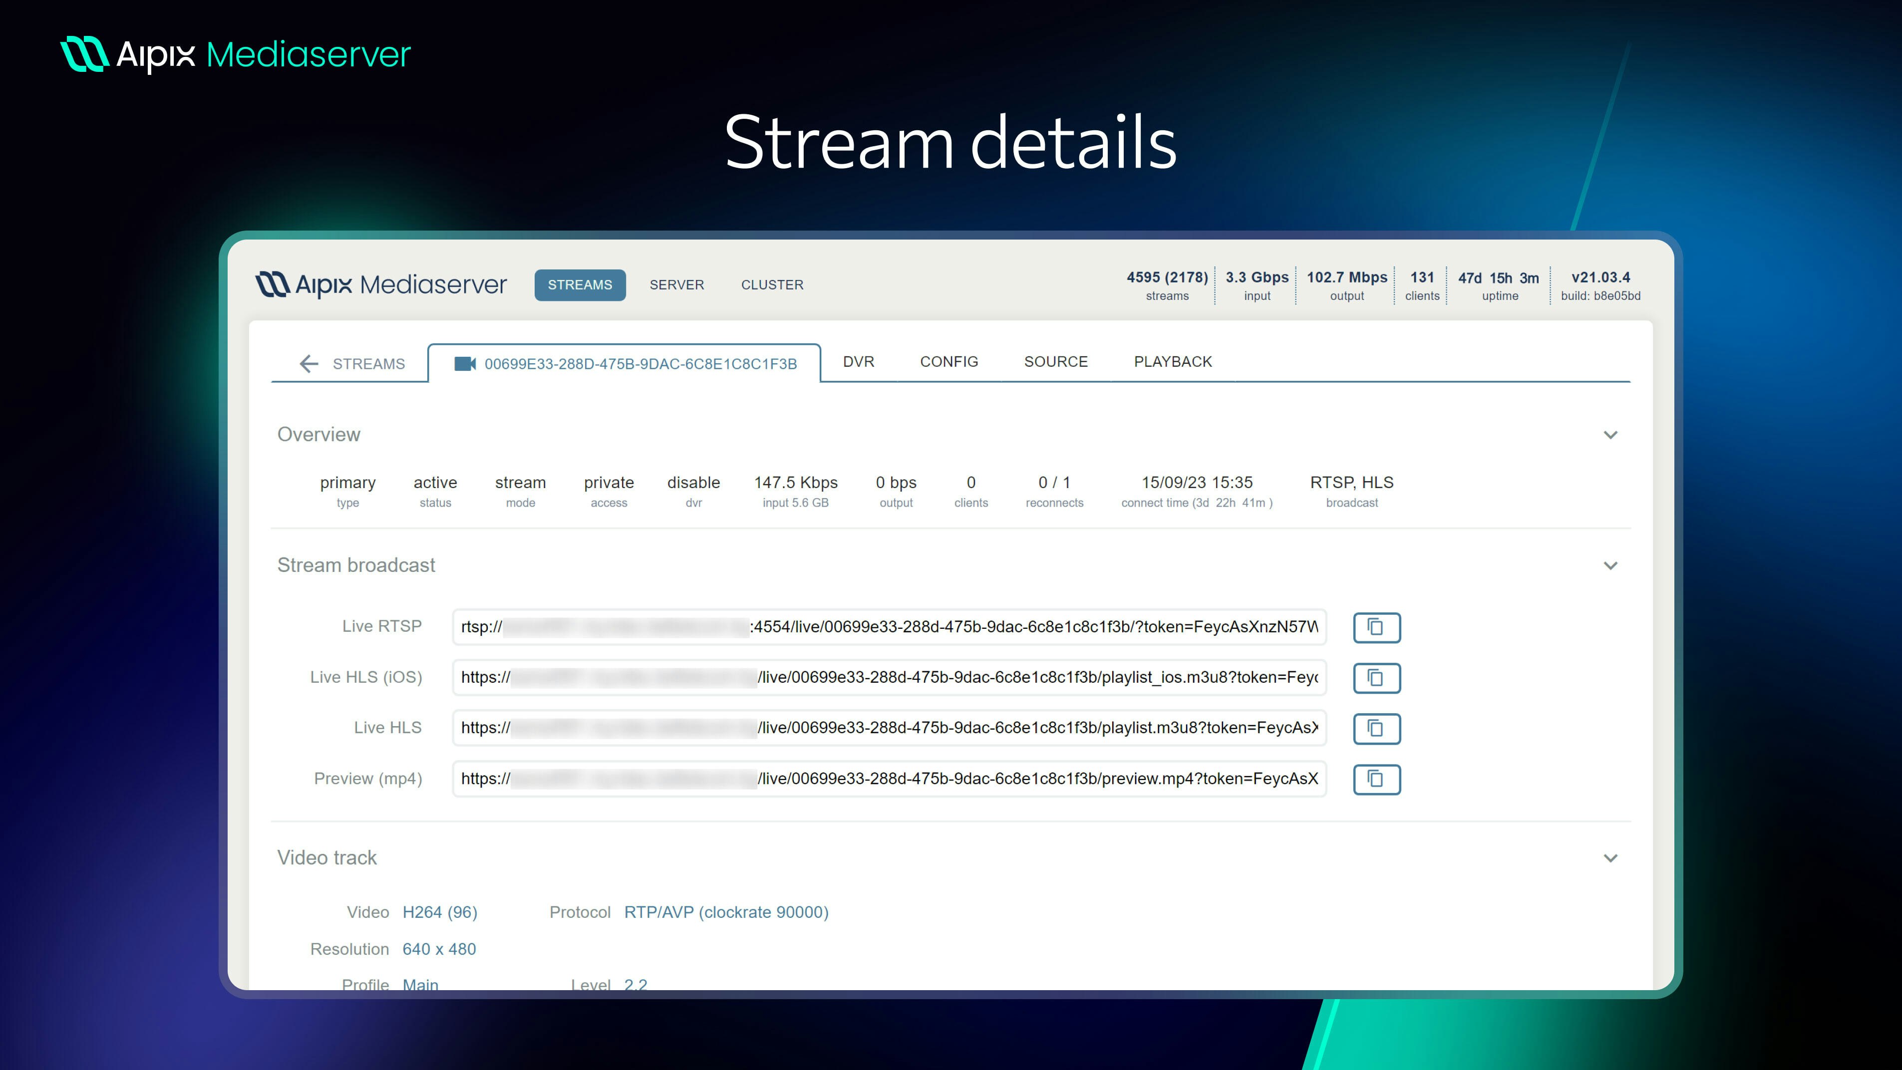Click the Preview (mp4) URL field
Screen dimensions: 1902x1070
pyautogui.click(x=888, y=779)
